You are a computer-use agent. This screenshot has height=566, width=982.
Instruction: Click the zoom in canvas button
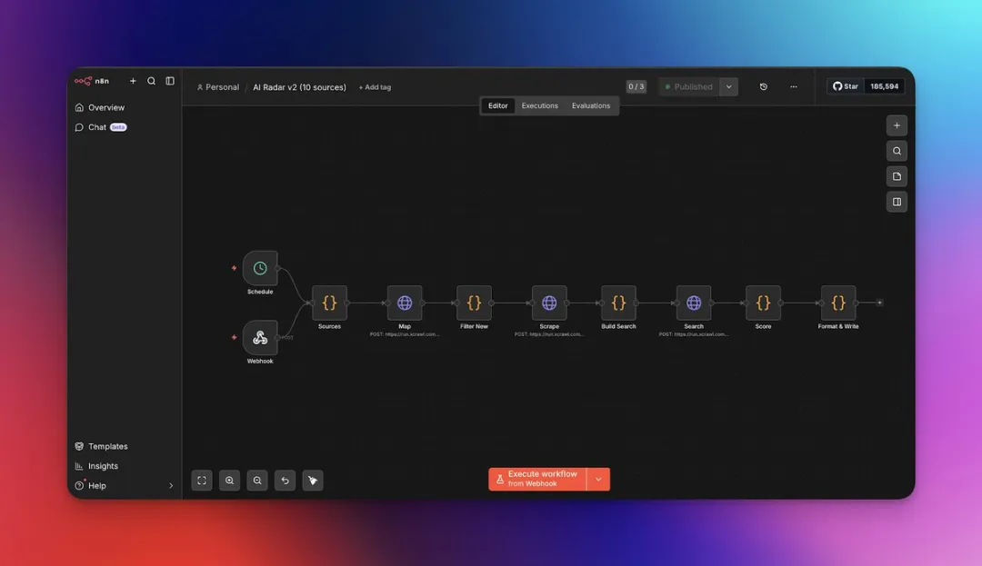229,481
